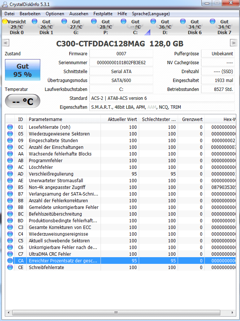Select the Eingeschaltete Stunden row

[121, 140]
